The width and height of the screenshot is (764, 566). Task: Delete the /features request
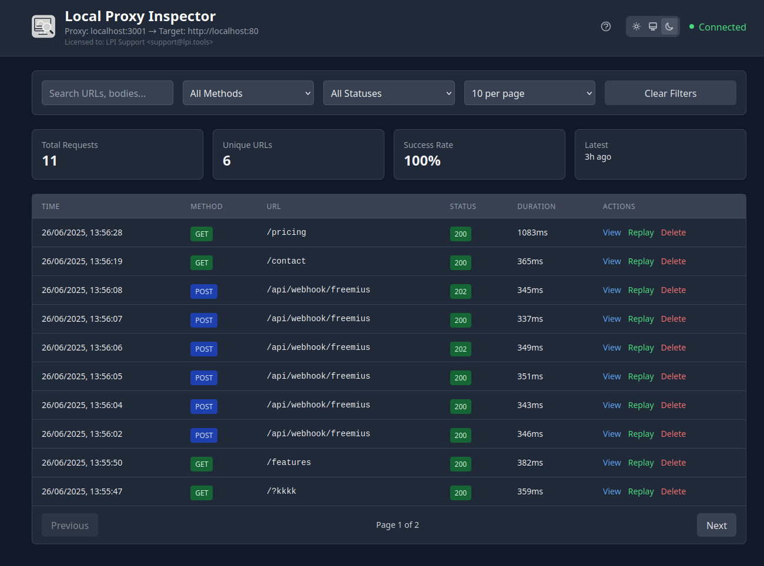[673, 463]
